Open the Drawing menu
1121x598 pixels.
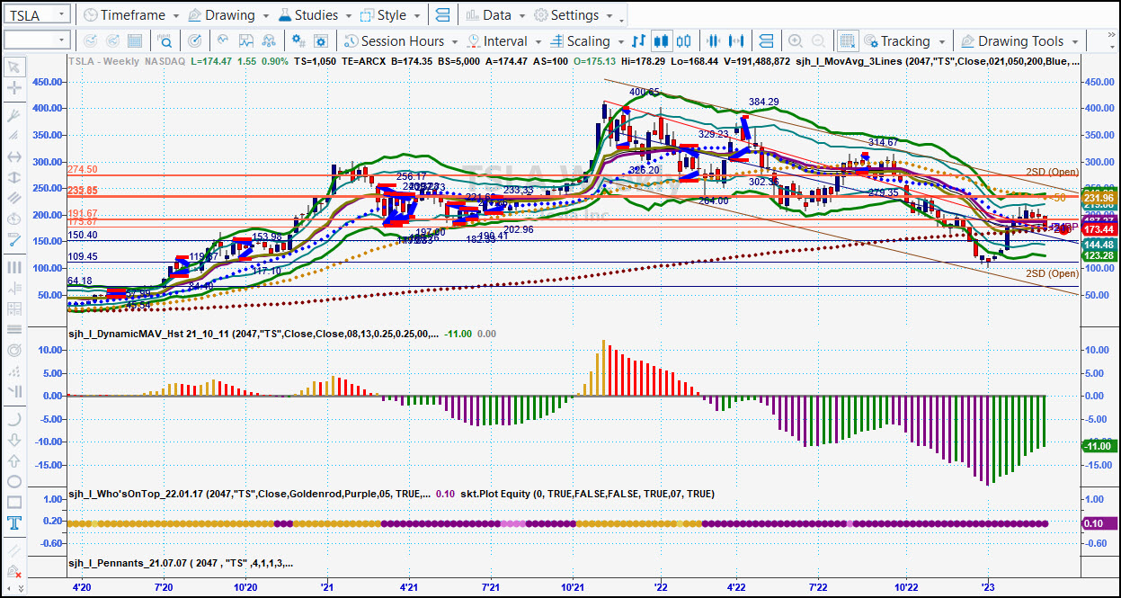(228, 15)
